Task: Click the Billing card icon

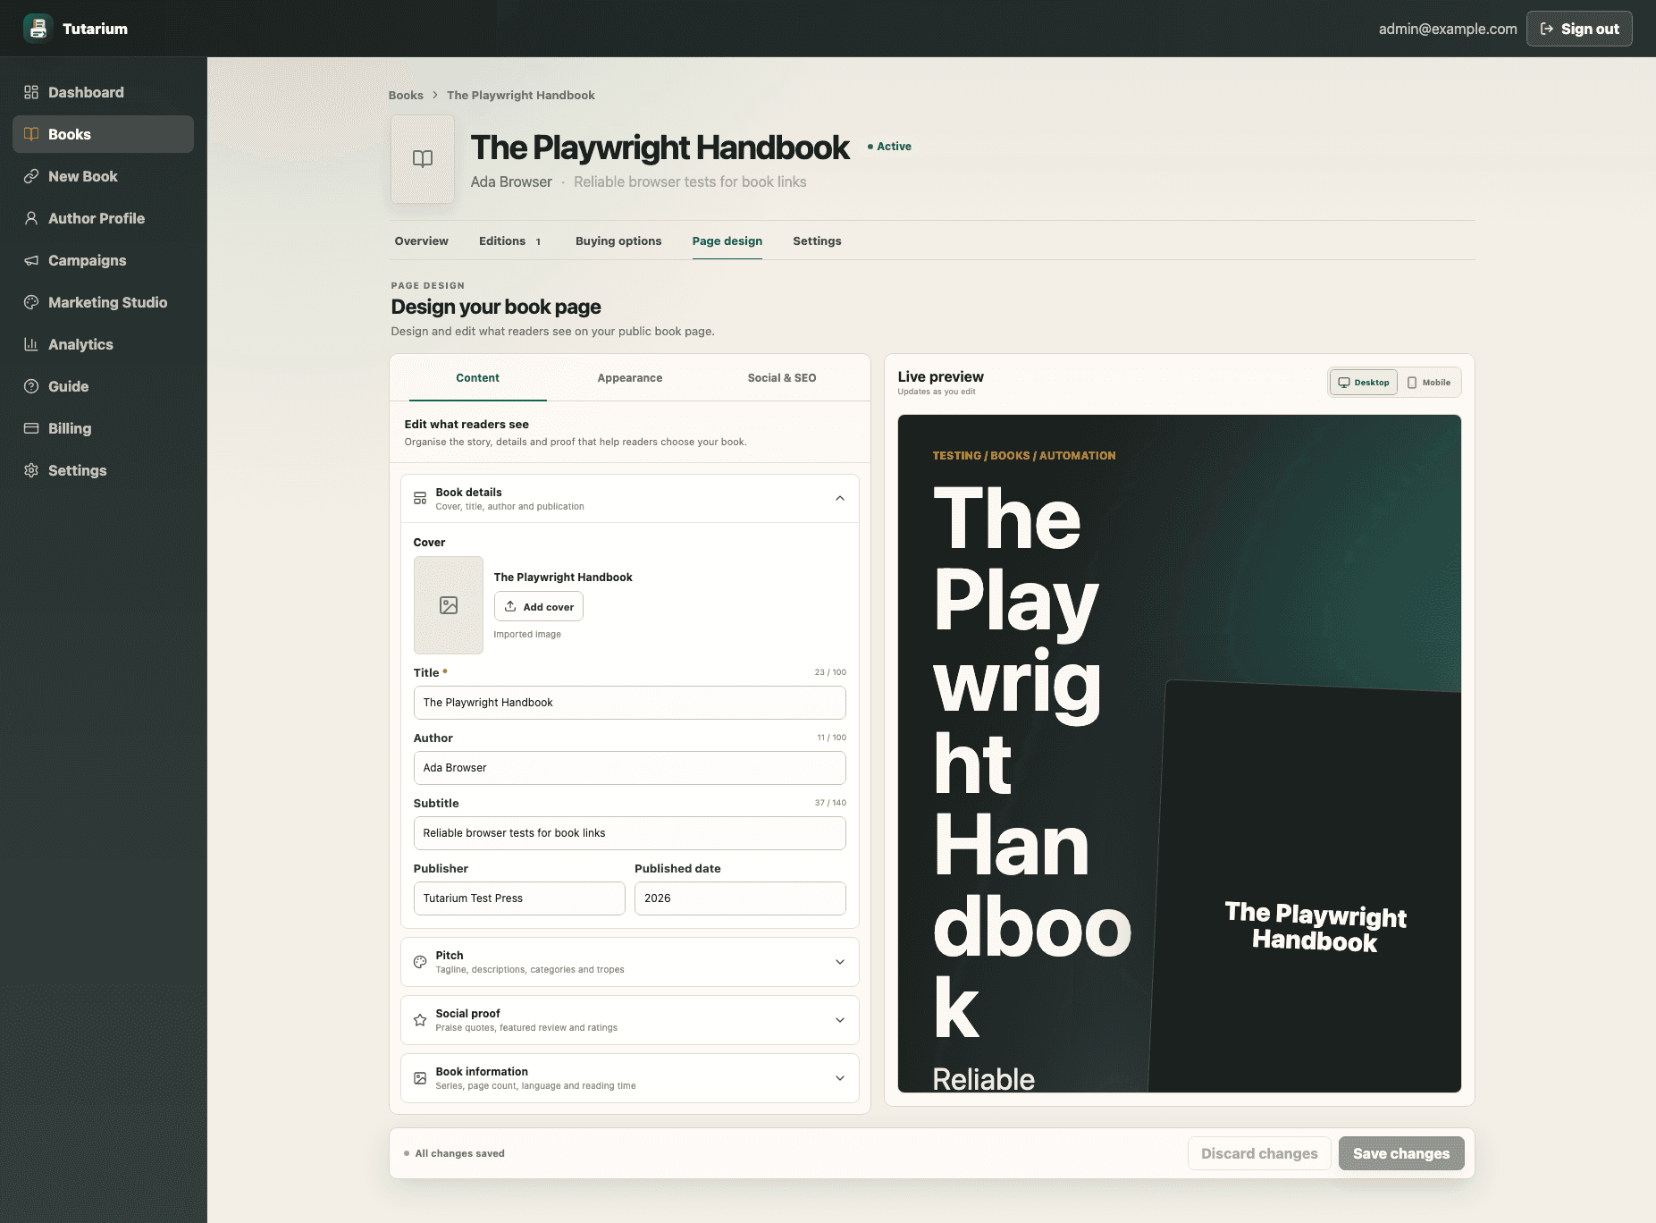Action: [31, 428]
